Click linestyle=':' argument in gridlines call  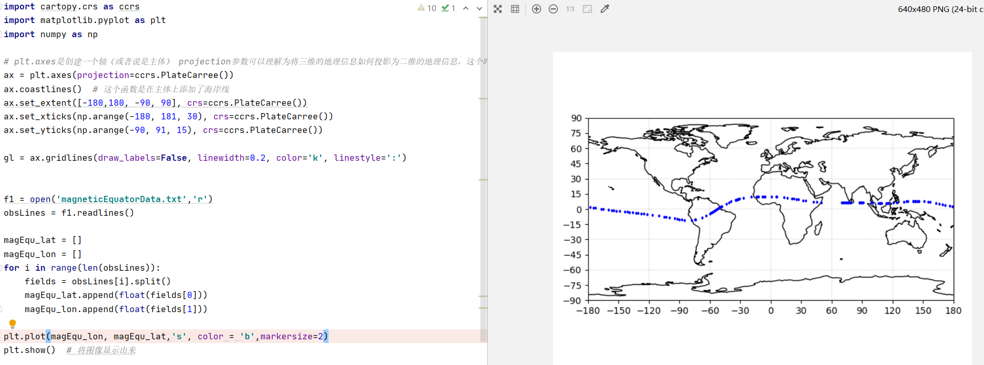tap(368, 158)
